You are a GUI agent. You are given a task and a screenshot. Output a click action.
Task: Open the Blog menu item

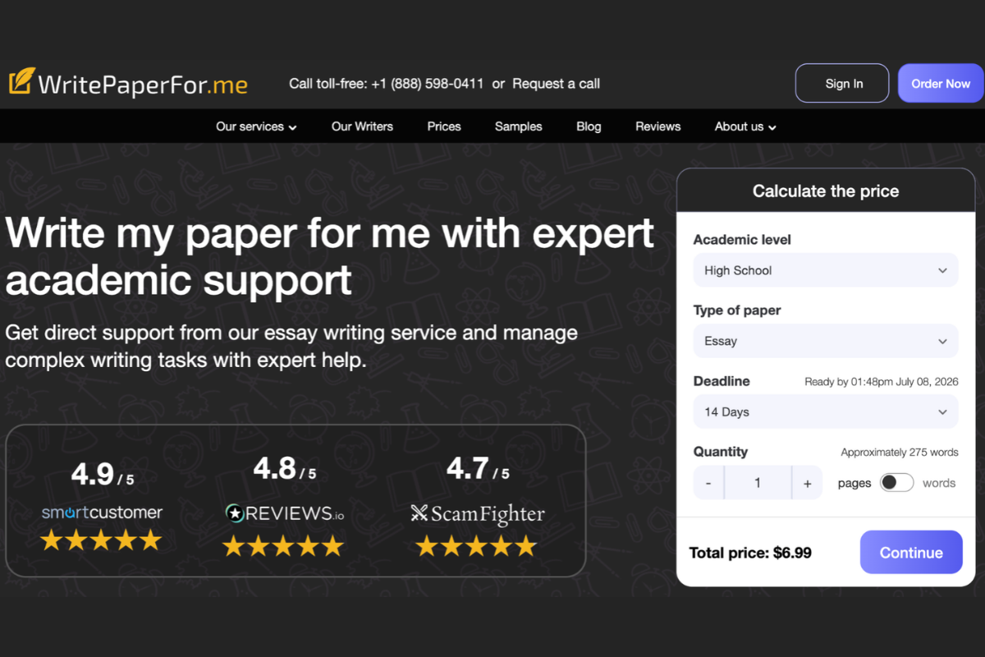[x=589, y=126]
